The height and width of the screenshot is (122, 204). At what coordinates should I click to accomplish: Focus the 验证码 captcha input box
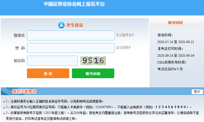tap(52, 61)
